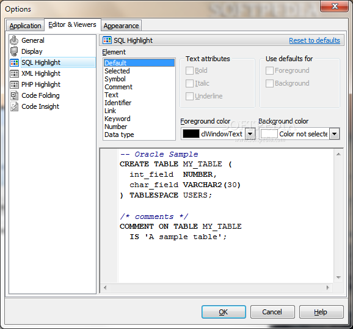Toggle Use defaults for Foreground checkbox

[x=269, y=70]
